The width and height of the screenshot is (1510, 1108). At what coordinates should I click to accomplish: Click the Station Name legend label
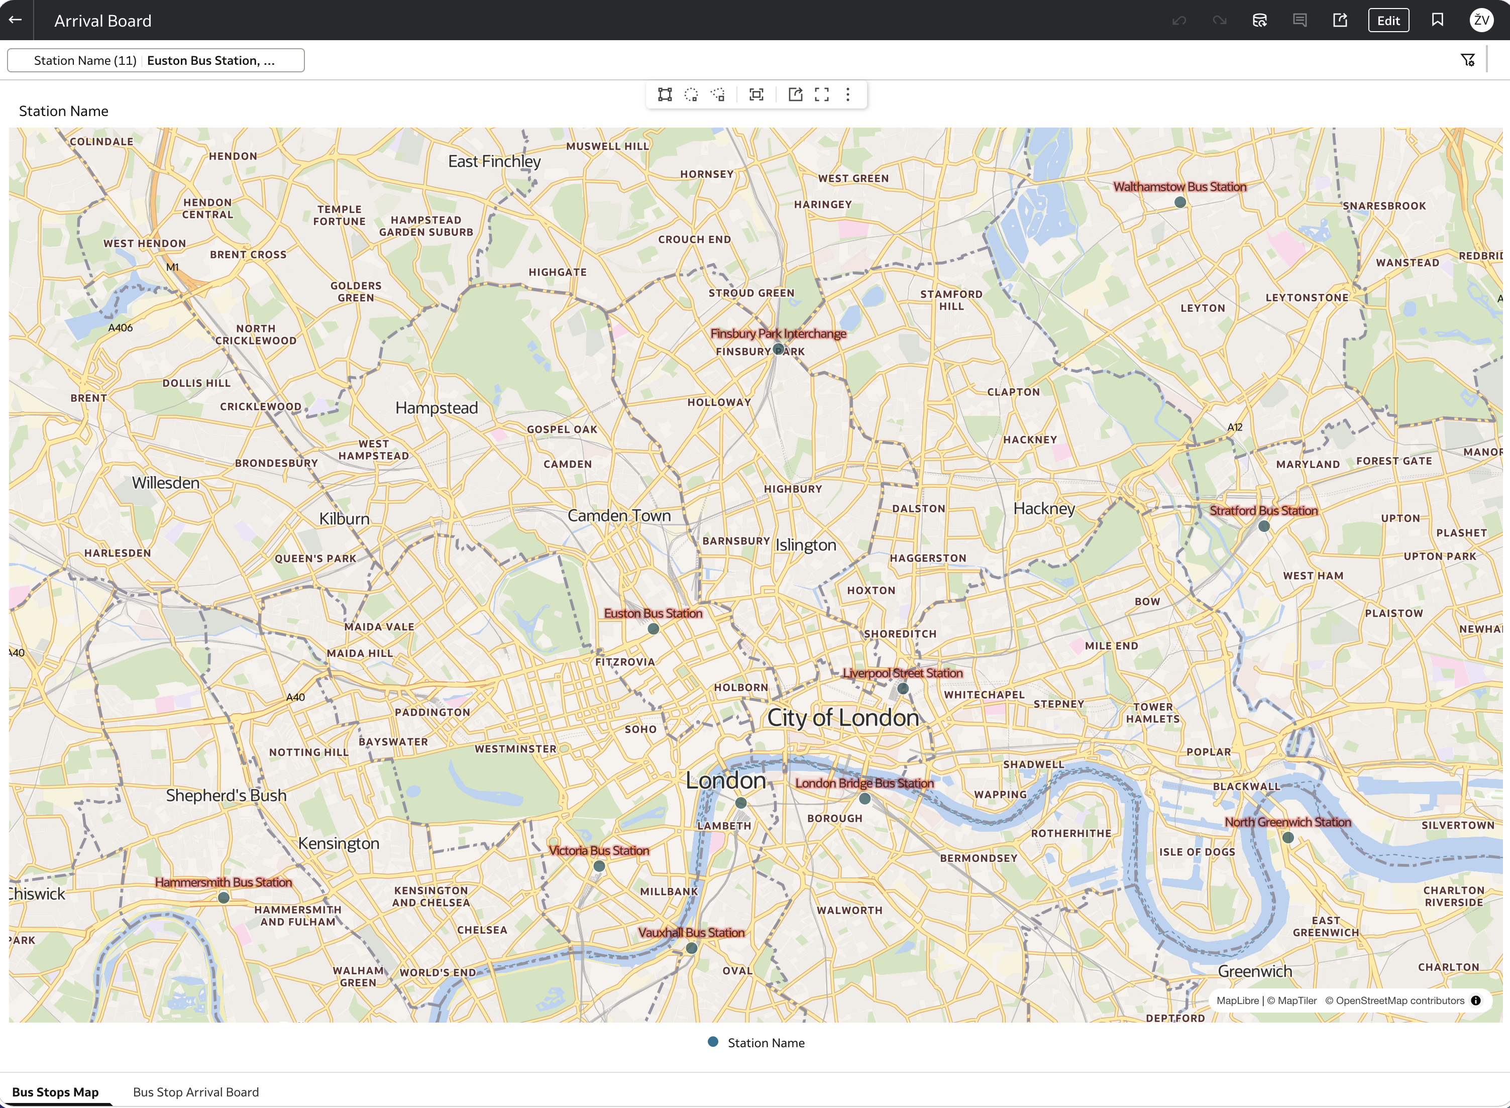point(766,1043)
